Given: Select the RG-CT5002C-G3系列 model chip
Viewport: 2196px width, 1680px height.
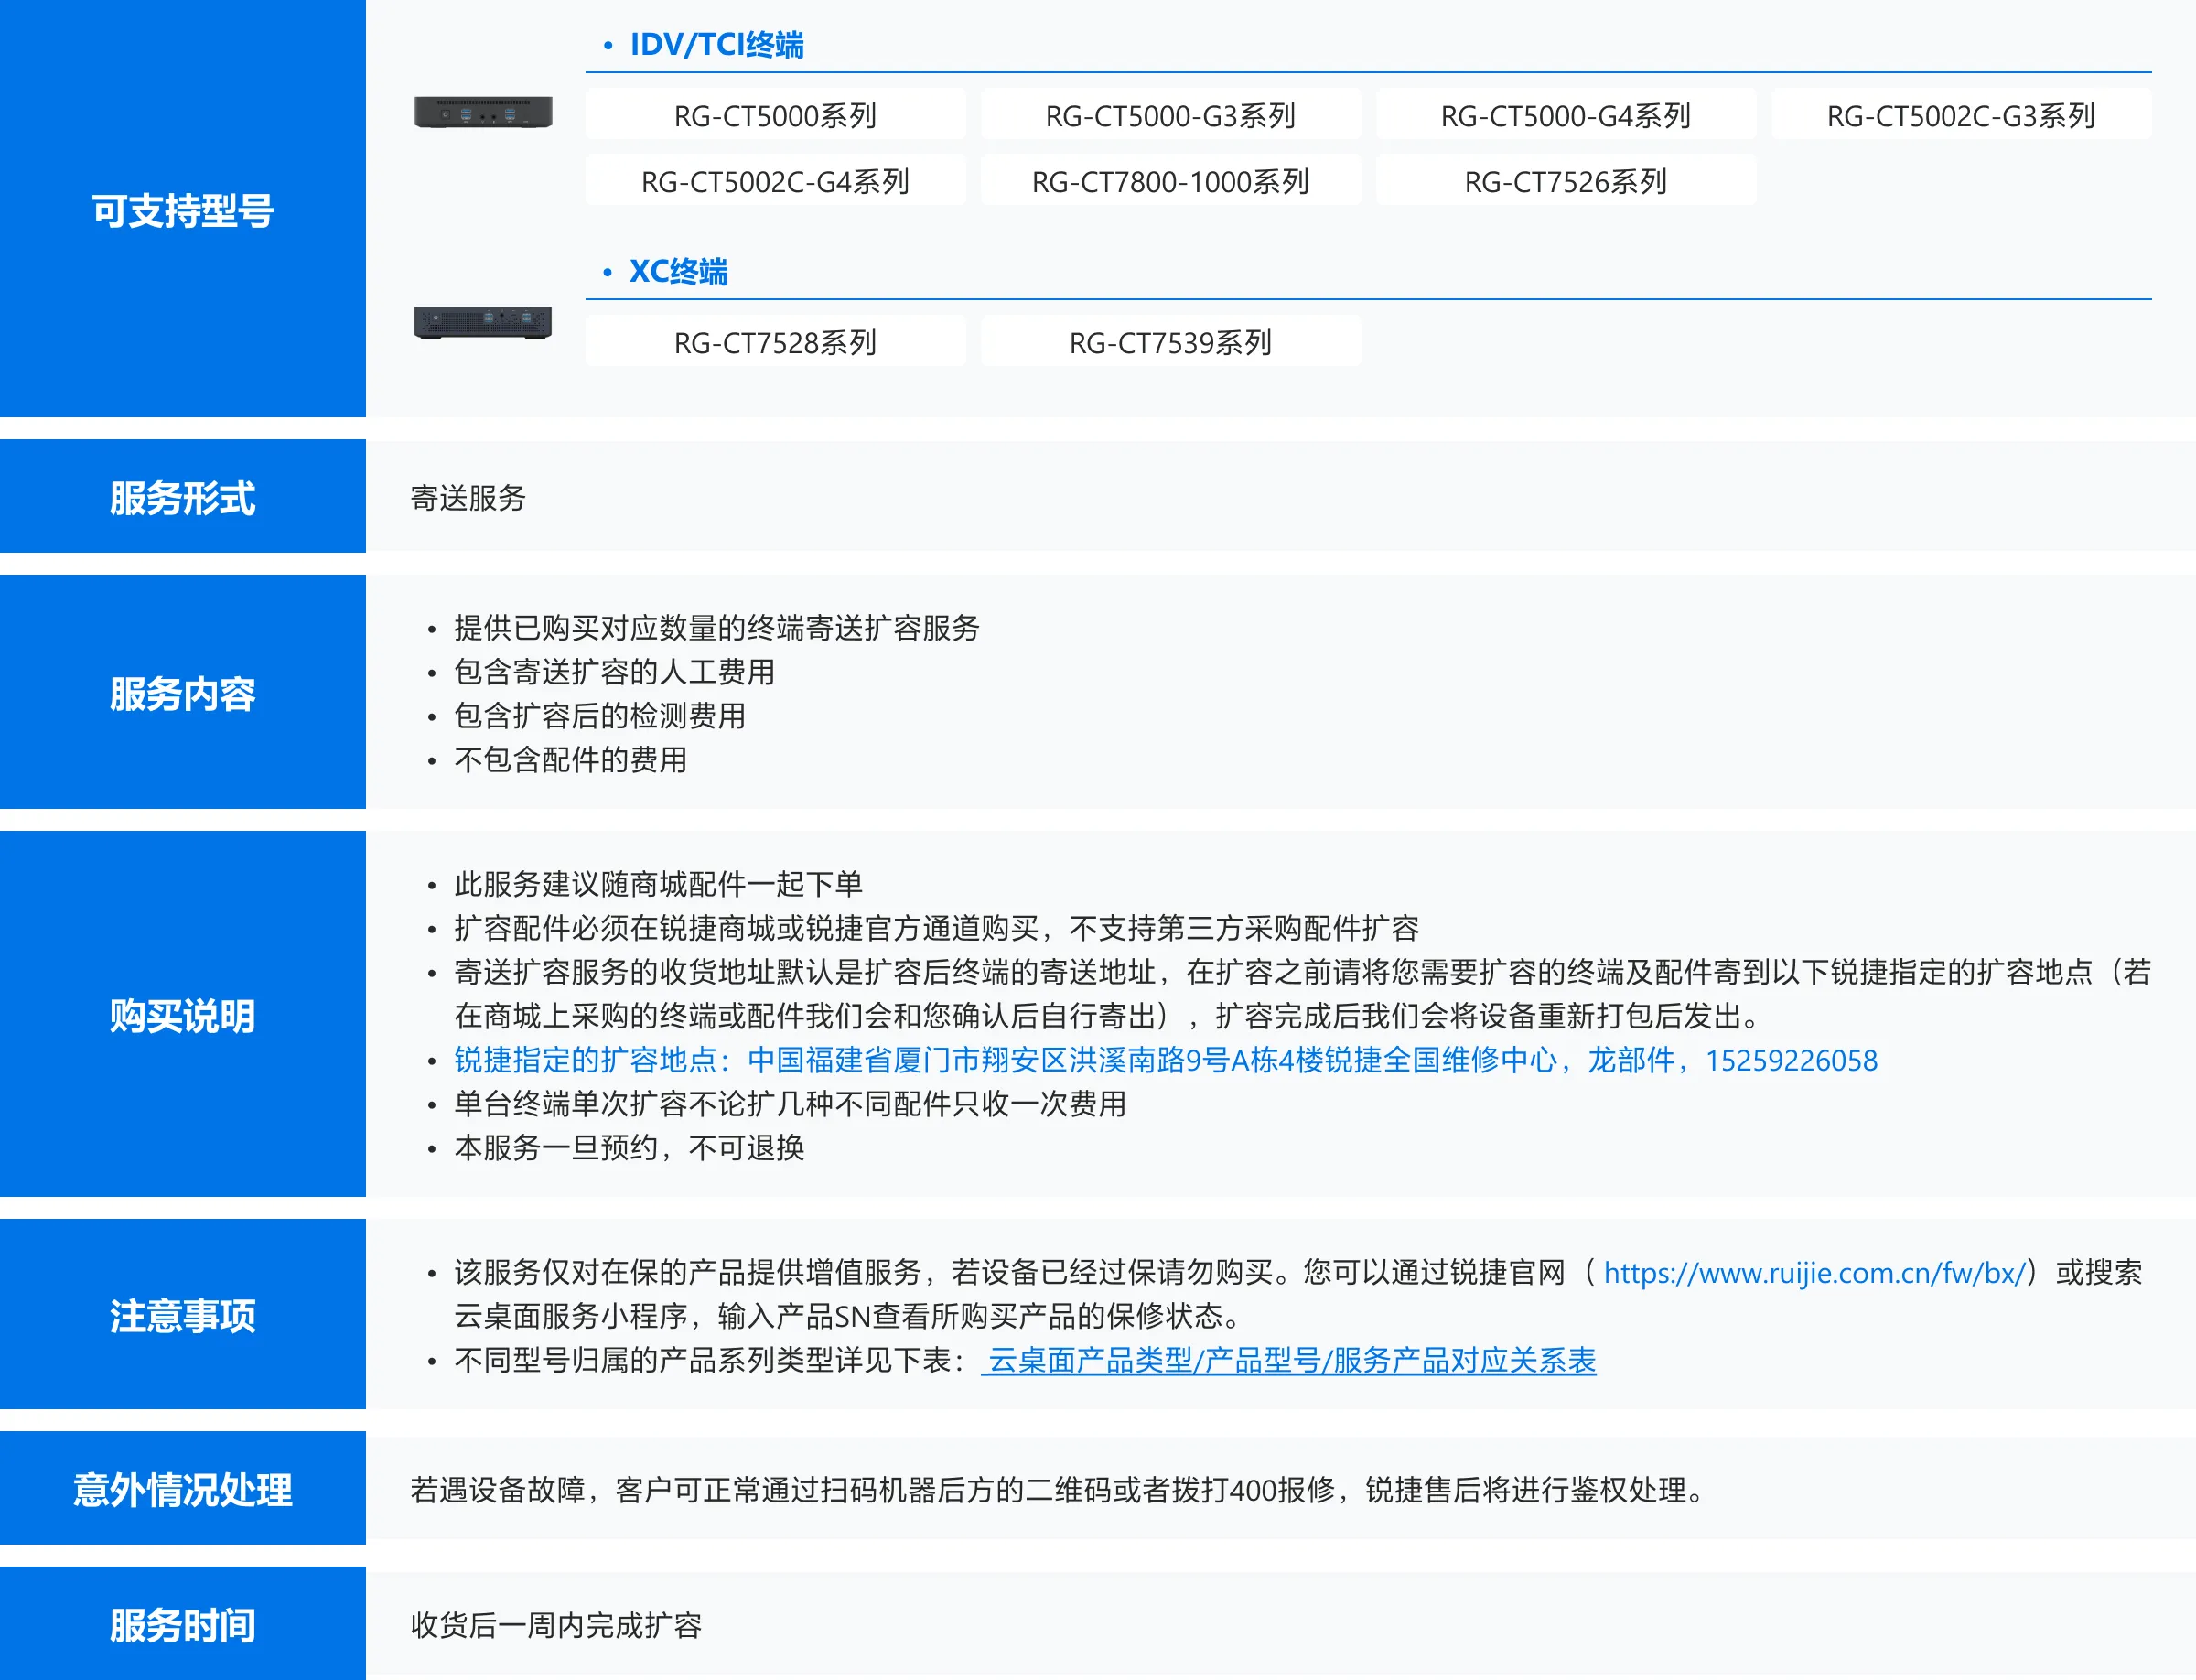Looking at the screenshot, I should pos(1960,116).
